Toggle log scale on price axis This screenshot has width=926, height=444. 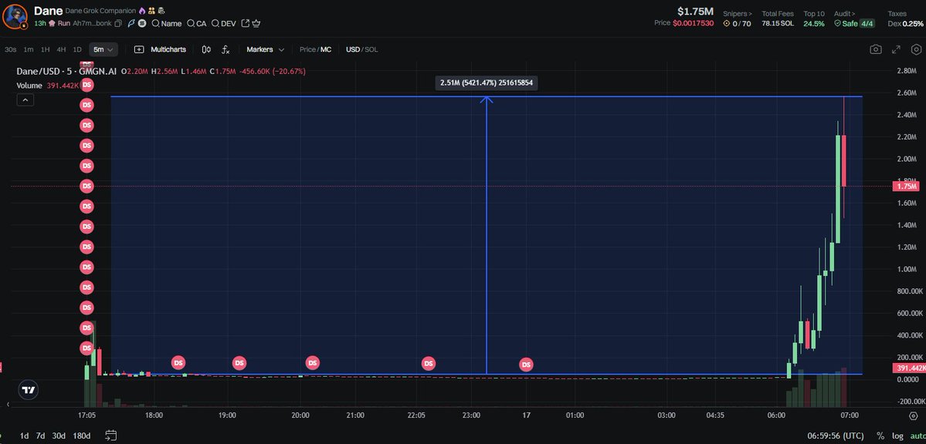897,436
